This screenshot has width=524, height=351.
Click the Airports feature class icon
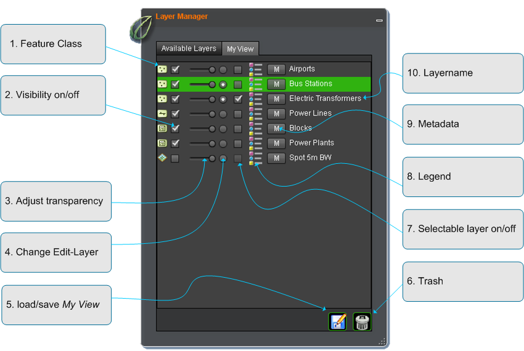pos(162,69)
